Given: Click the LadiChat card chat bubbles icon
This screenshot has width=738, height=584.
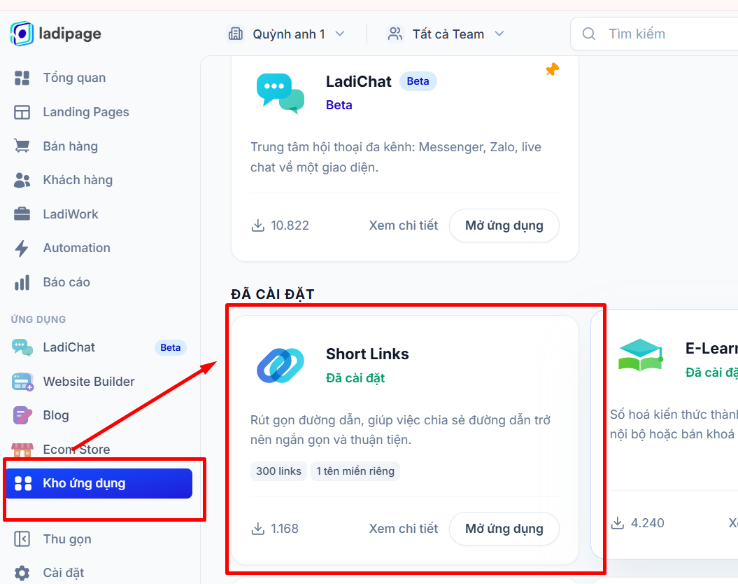Looking at the screenshot, I should click(281, 93).
